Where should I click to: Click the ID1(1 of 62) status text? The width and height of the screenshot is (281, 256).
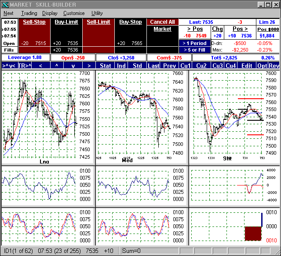click(18, 251)
